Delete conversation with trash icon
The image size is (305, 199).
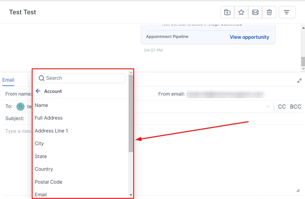click(269, 12)
